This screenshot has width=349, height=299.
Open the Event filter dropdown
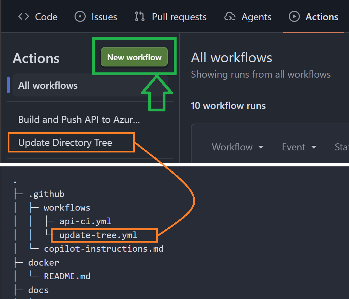click(x=299, y=147)
